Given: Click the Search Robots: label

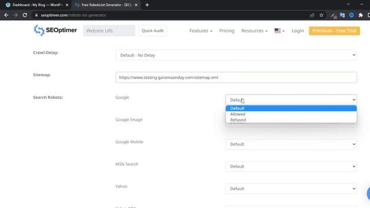Looking at the screenshot, I should click(48, 98).
